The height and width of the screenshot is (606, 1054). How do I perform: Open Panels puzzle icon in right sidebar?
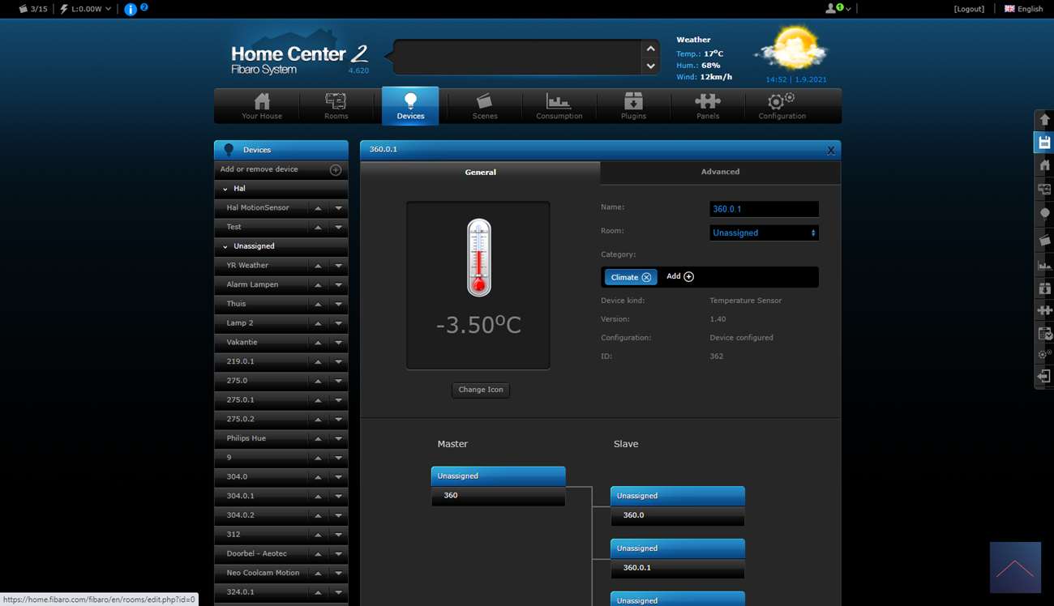1044,310
